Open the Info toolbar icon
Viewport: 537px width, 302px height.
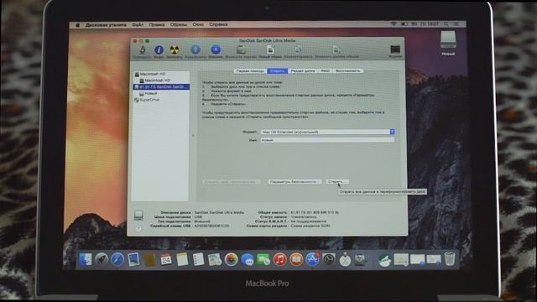pos(159,50)
